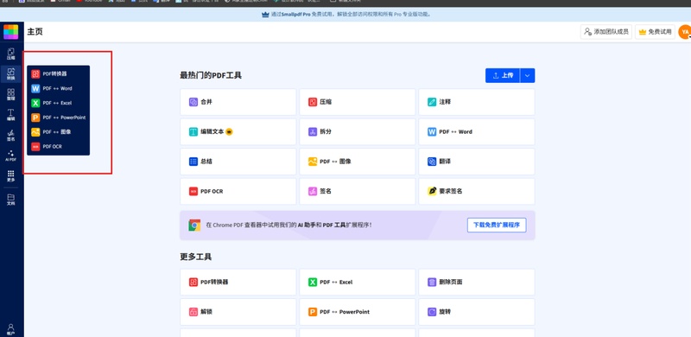The width and height of the screenshot is (691, 337).
Task: Open the 旋转 tool card
Action: (477, 312)
